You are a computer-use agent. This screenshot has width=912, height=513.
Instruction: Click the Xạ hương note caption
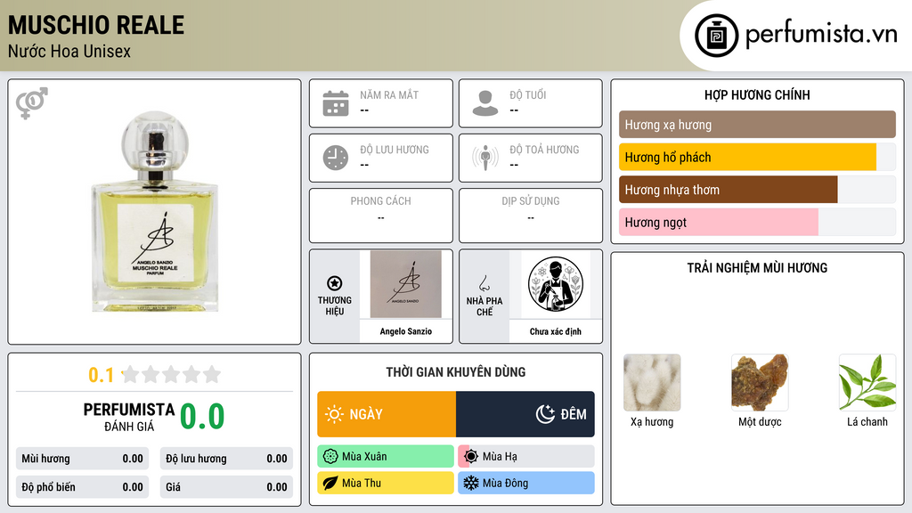pos(652,422)
